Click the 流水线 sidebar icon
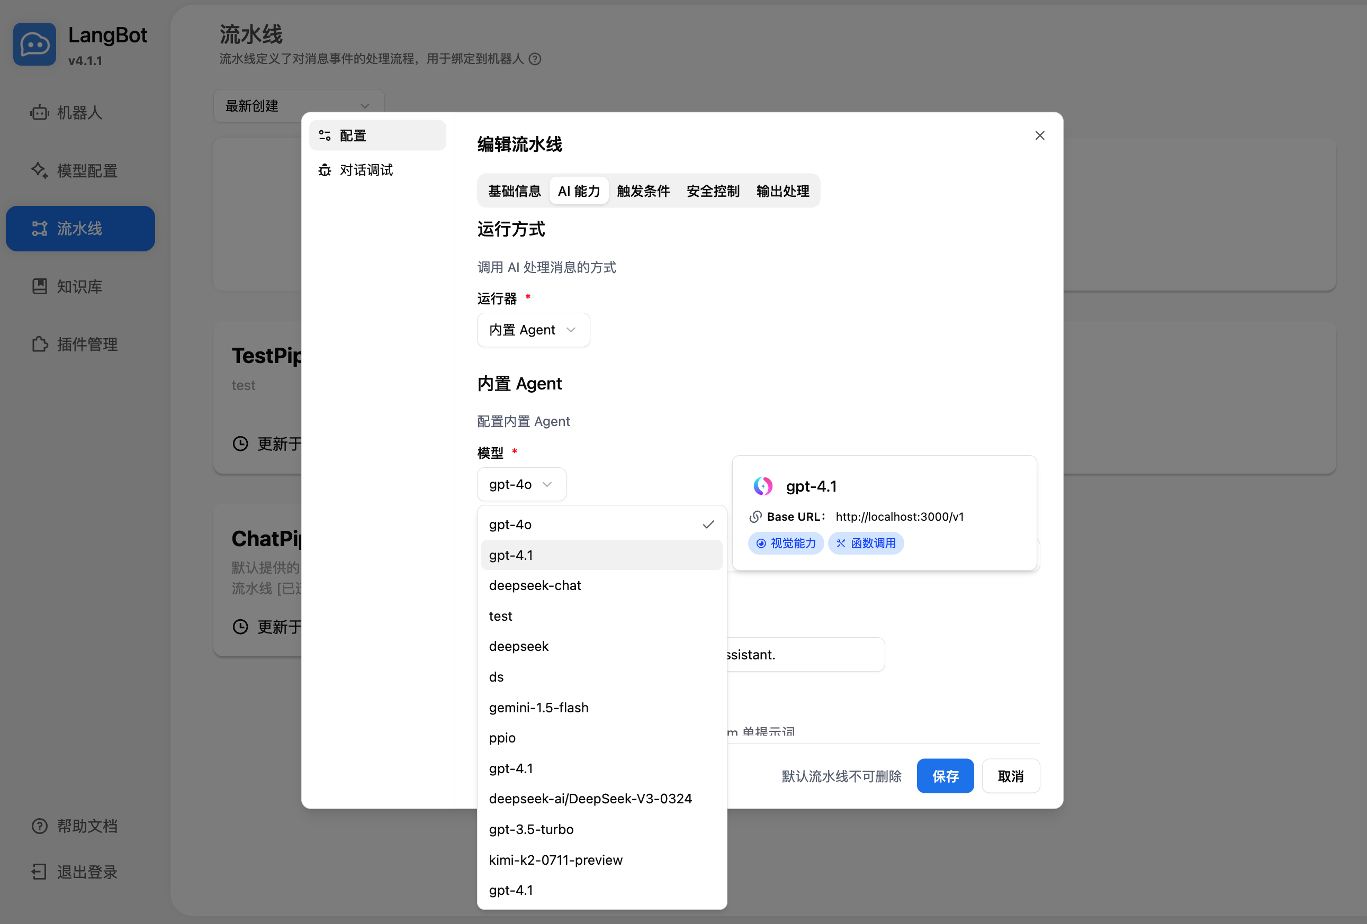1367x924 pixels. point(39,229)
